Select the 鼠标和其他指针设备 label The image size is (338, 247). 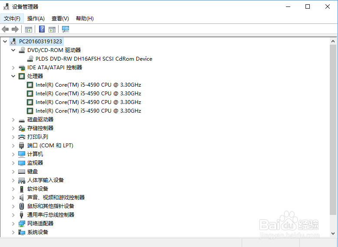click(51, 206)
